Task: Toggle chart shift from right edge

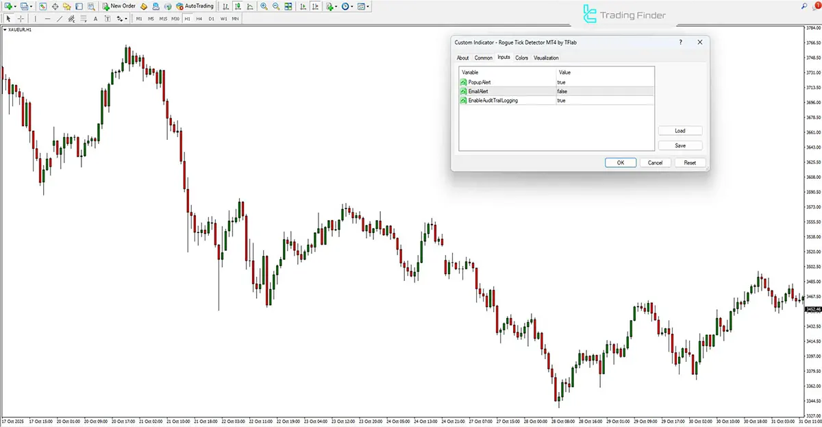Action: point(315,7)
